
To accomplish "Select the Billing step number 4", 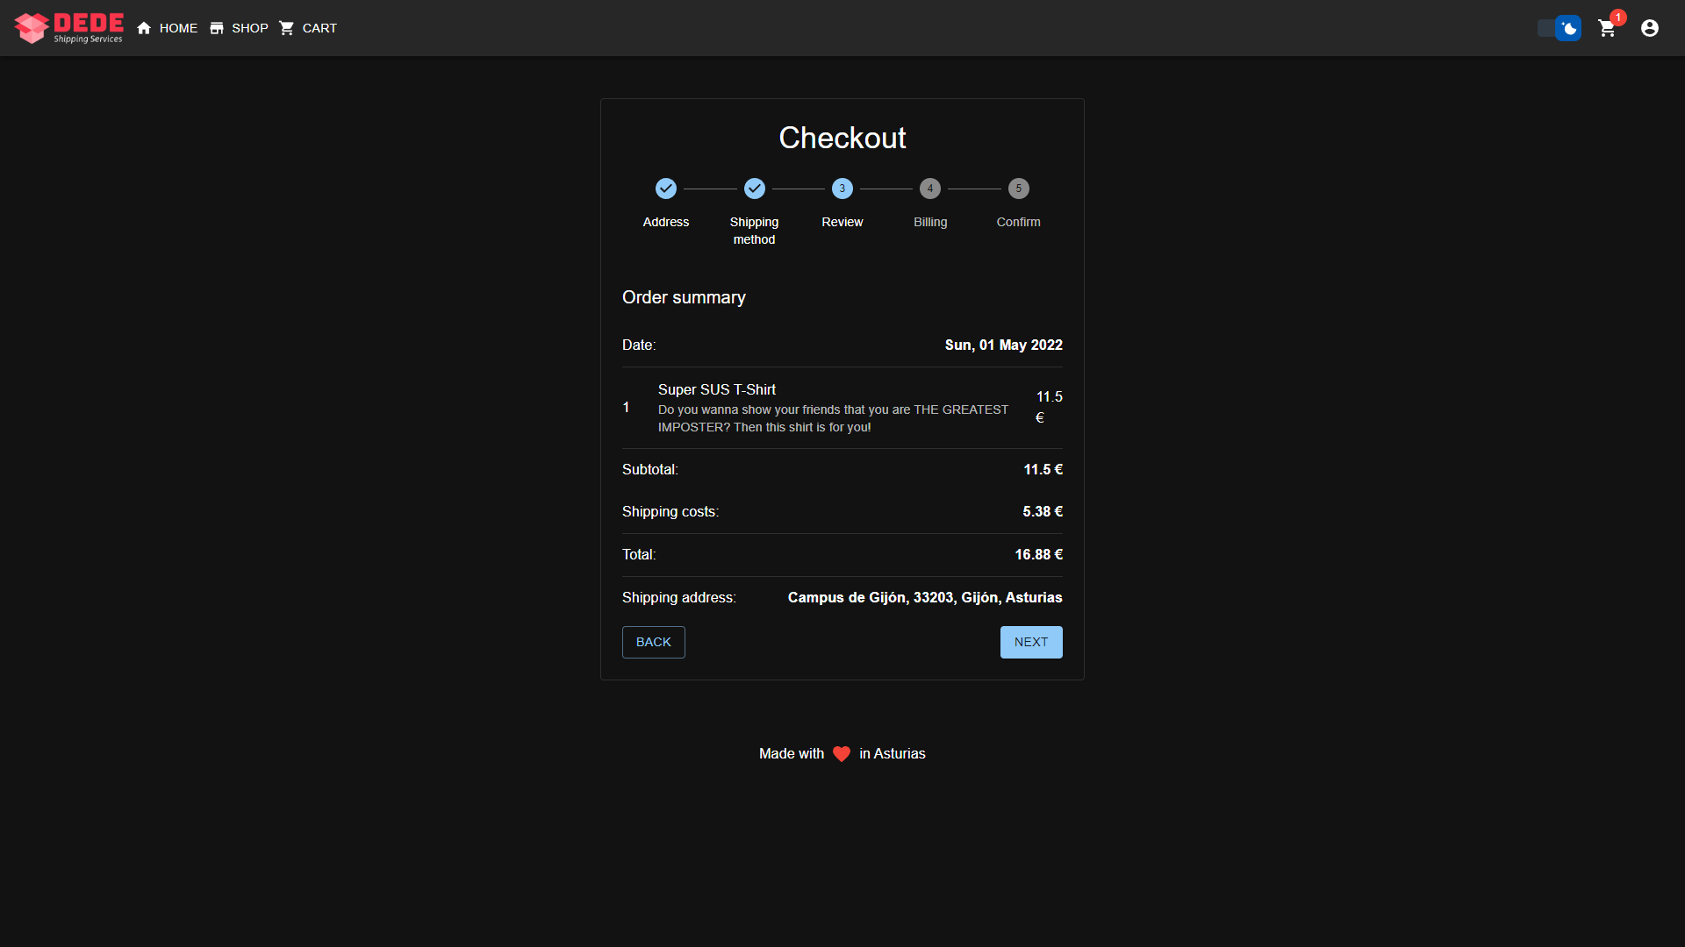I will (929, 189).
